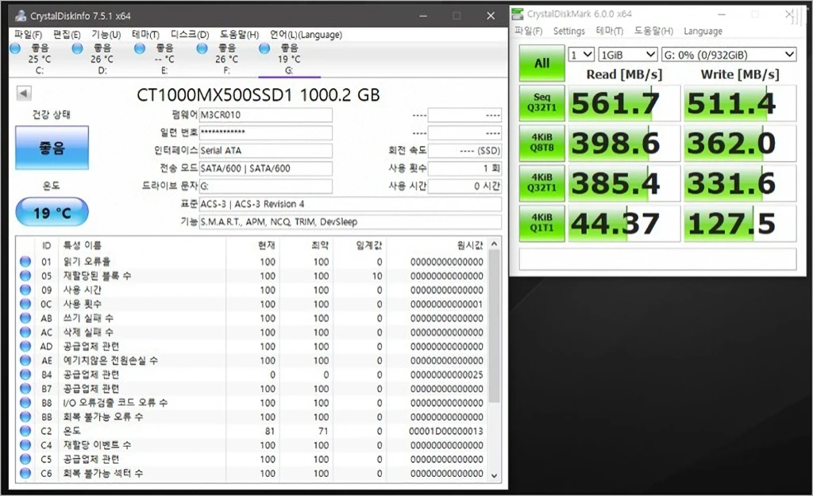This screenshot has height=496, width=813.
Task: Select disk F: status icon
Action: tap(202, 48)
